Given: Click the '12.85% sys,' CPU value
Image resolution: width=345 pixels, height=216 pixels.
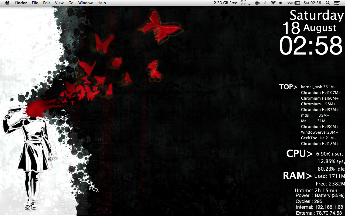Looking at the screenshot, I should point(331,161).
